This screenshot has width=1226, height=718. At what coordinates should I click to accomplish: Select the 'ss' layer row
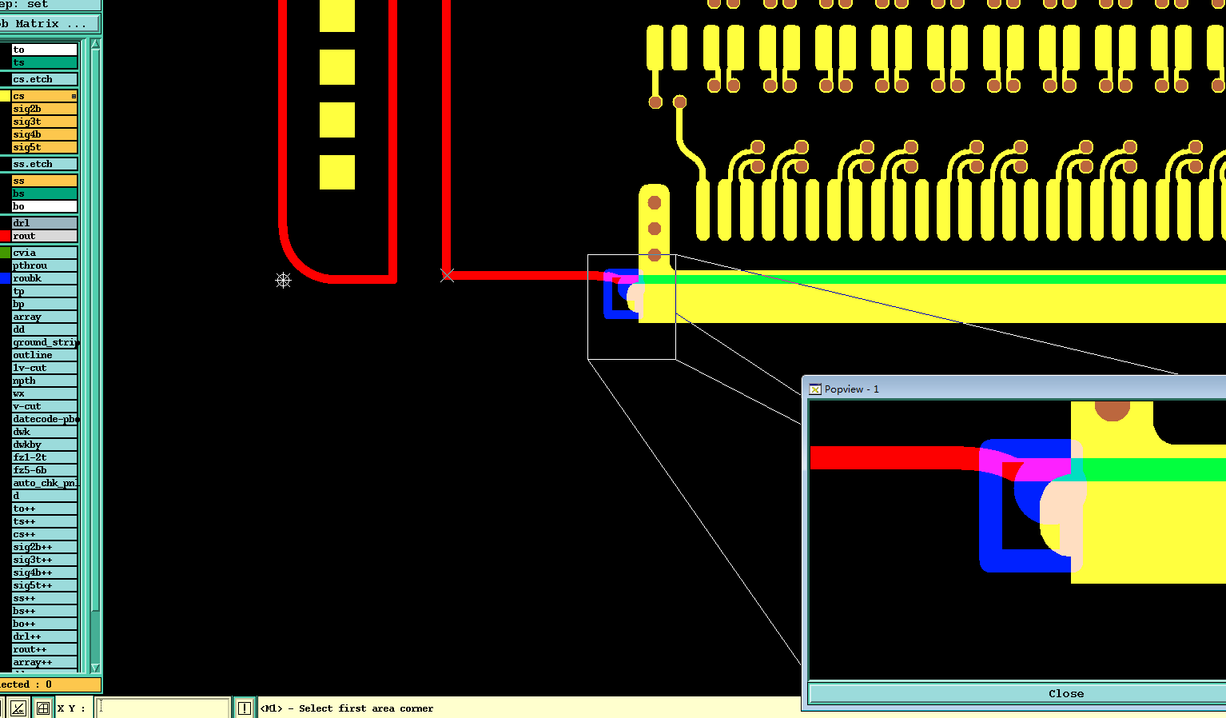[45, 181]
